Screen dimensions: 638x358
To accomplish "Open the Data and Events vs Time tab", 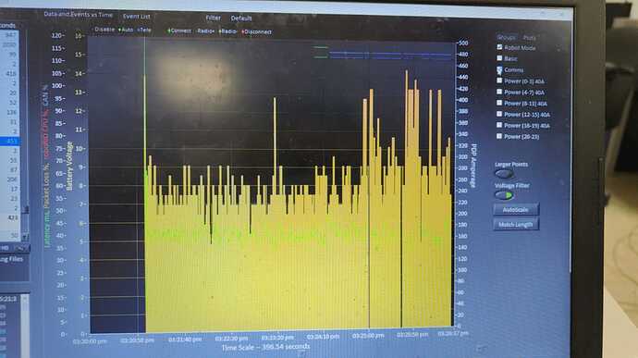I will tap(78, 14).
